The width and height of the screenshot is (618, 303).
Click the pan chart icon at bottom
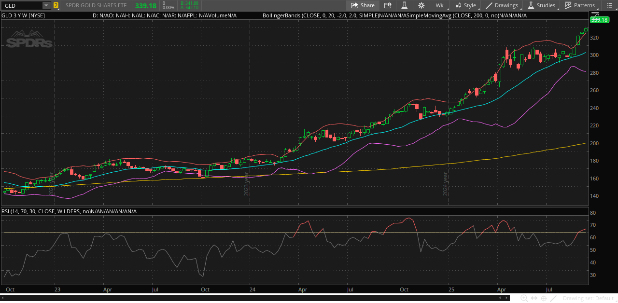point(534,298)
